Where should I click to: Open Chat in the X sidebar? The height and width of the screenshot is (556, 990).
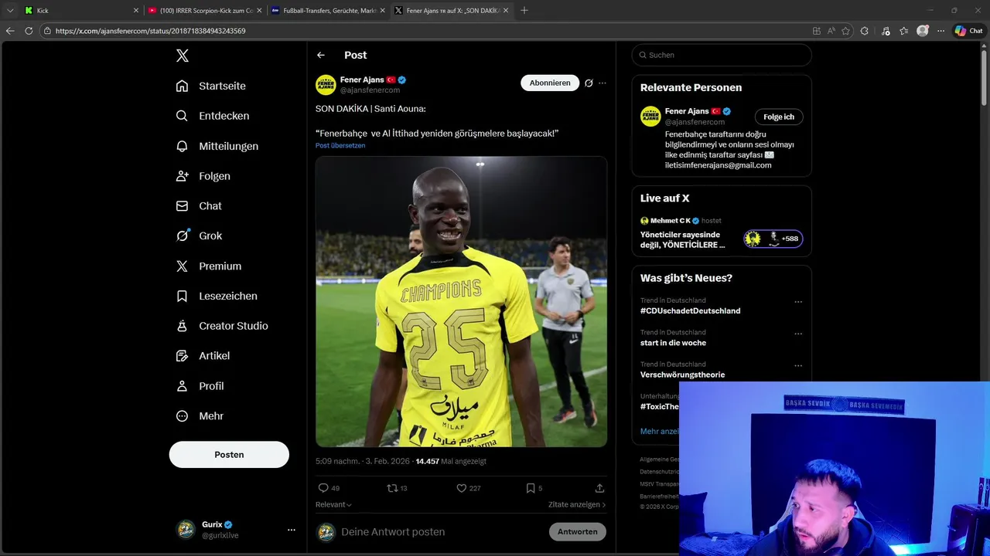point(199,206)
